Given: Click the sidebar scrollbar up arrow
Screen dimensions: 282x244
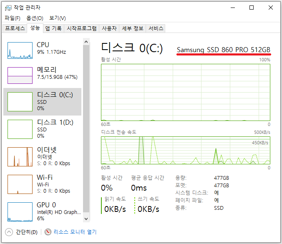Looking at the screenshot, I should [x=86, y=42].
